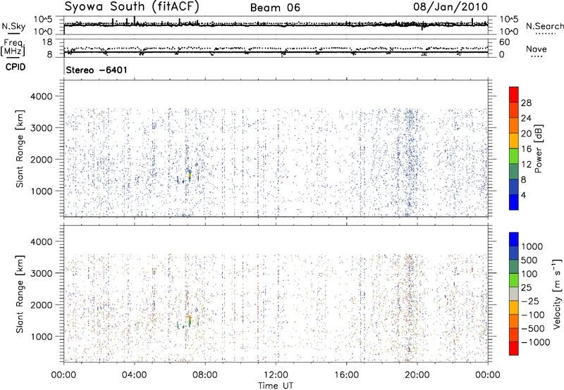Select the 'N.Search' dotted-line legend label

(x=544, y=26)
